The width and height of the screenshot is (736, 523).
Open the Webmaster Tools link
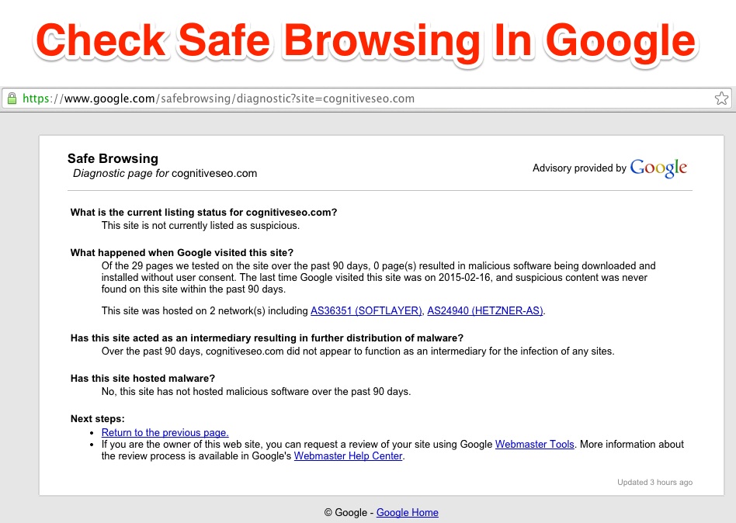pyautogui.click(x=534, y=444)
